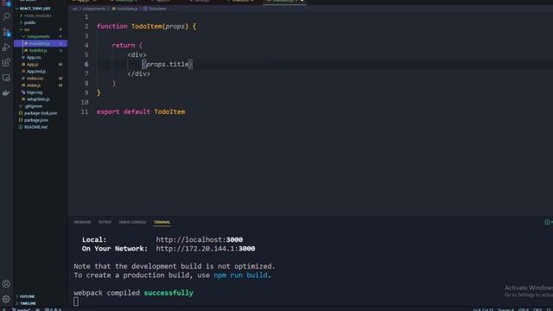Open the TodoList.js file in explorer
This screenshot has width=553, height=311.
tap(38, 50)
